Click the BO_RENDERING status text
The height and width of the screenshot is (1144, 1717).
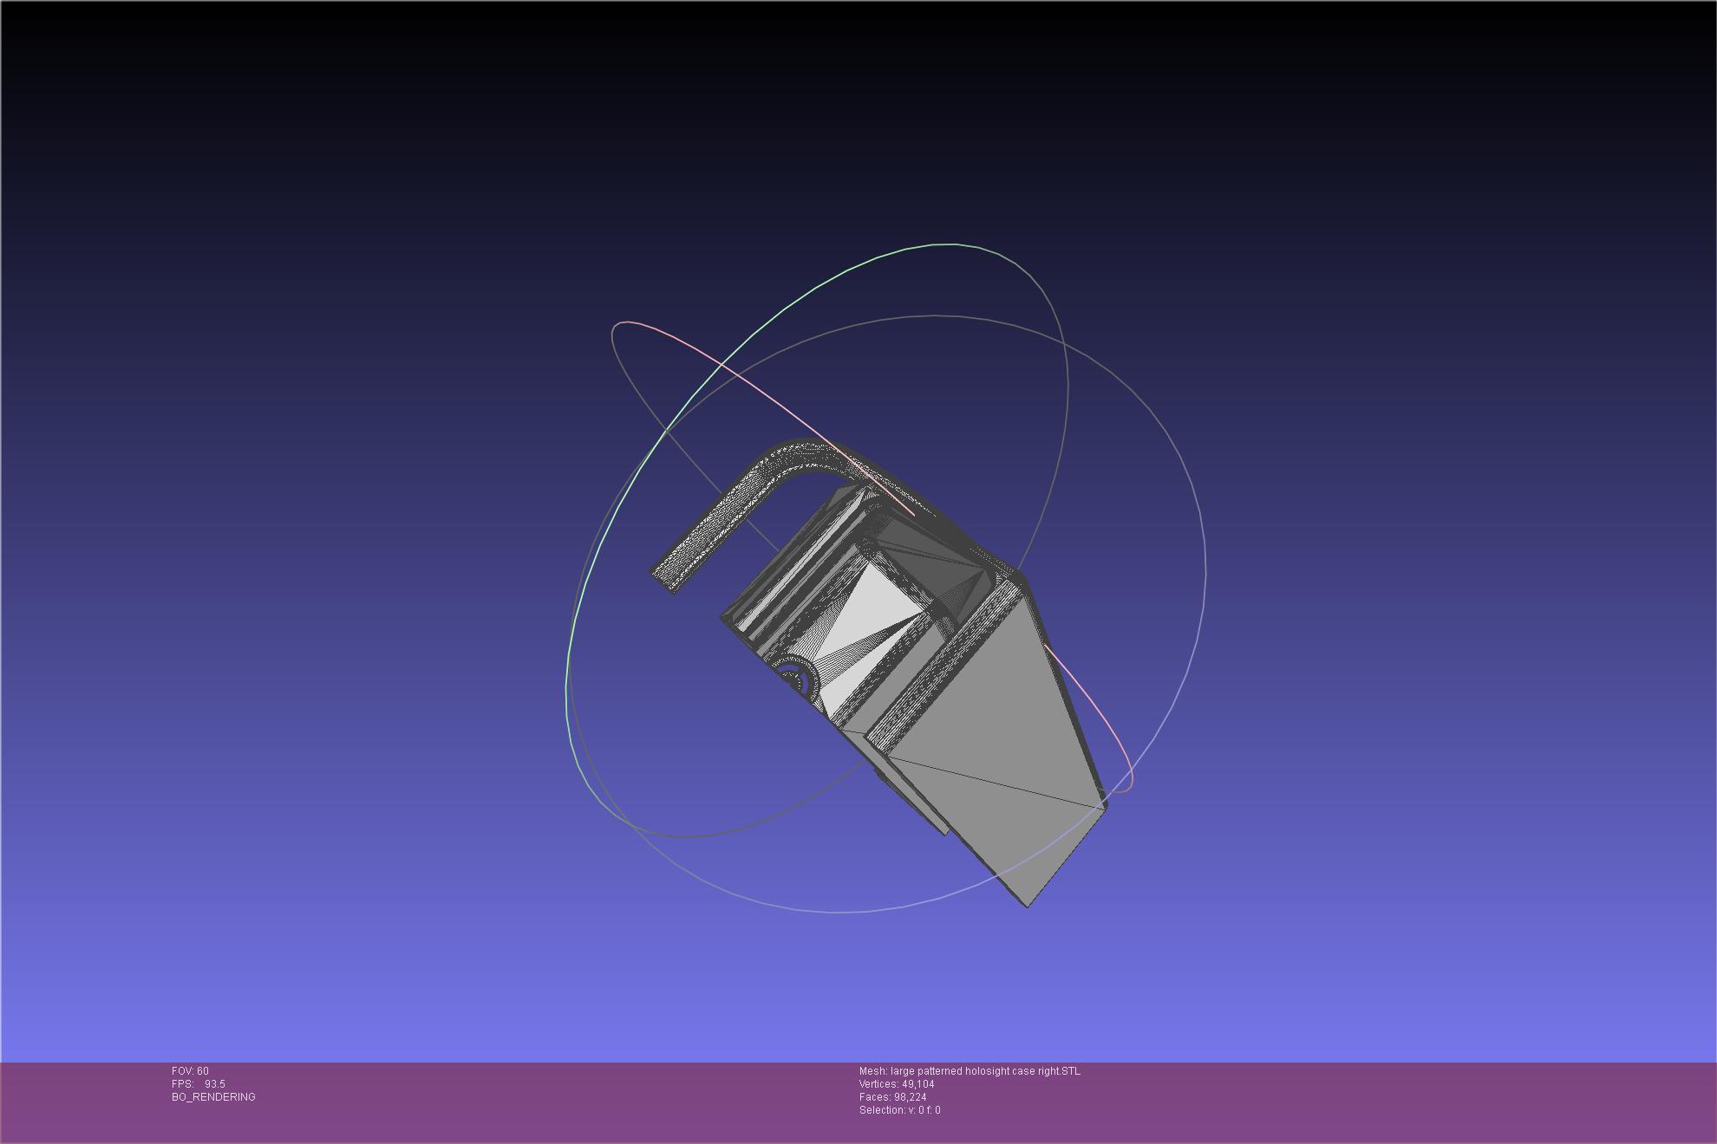(213, 1097)
